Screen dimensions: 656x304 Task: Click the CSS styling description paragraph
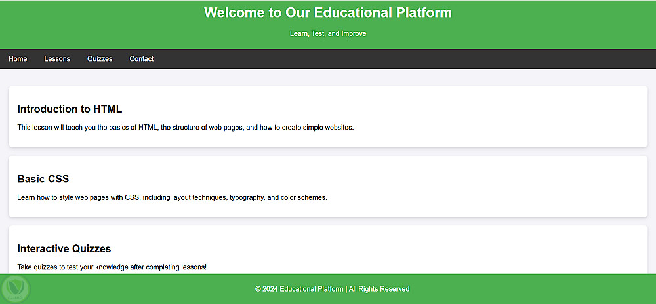tap(172, 197)
